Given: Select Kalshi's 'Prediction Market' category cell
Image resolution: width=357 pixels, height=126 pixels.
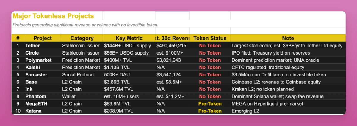Looking at the screenshot, I should pyautogui.click(x=82, y=67).
